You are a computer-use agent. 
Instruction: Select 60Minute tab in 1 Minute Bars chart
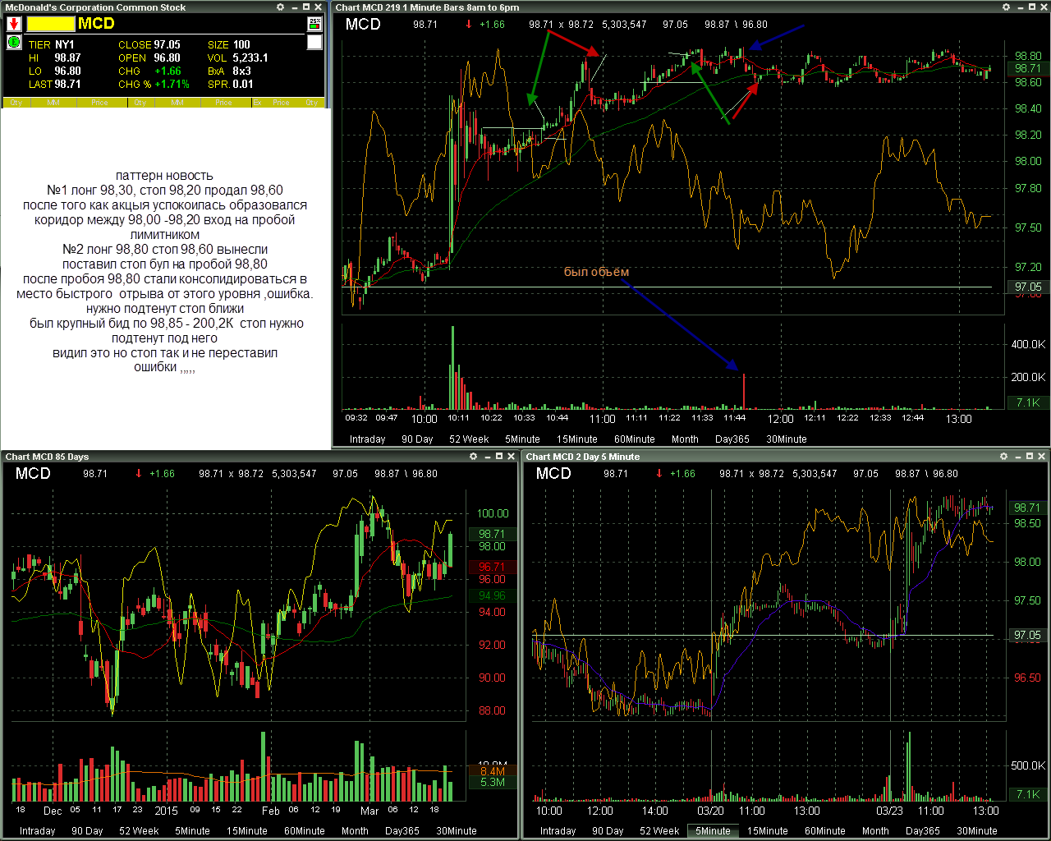[634, 439]
